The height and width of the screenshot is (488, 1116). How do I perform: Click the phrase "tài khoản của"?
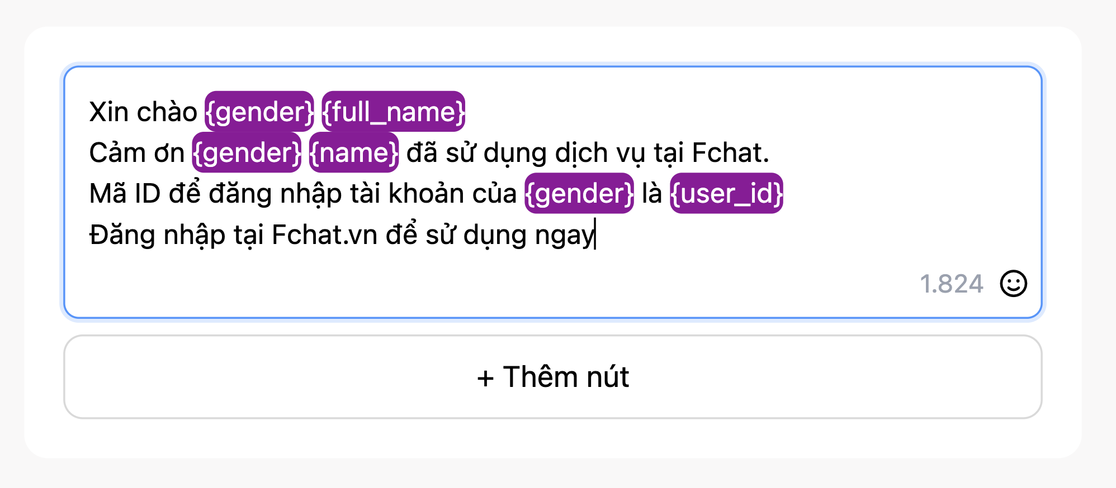tap(433, 194)
